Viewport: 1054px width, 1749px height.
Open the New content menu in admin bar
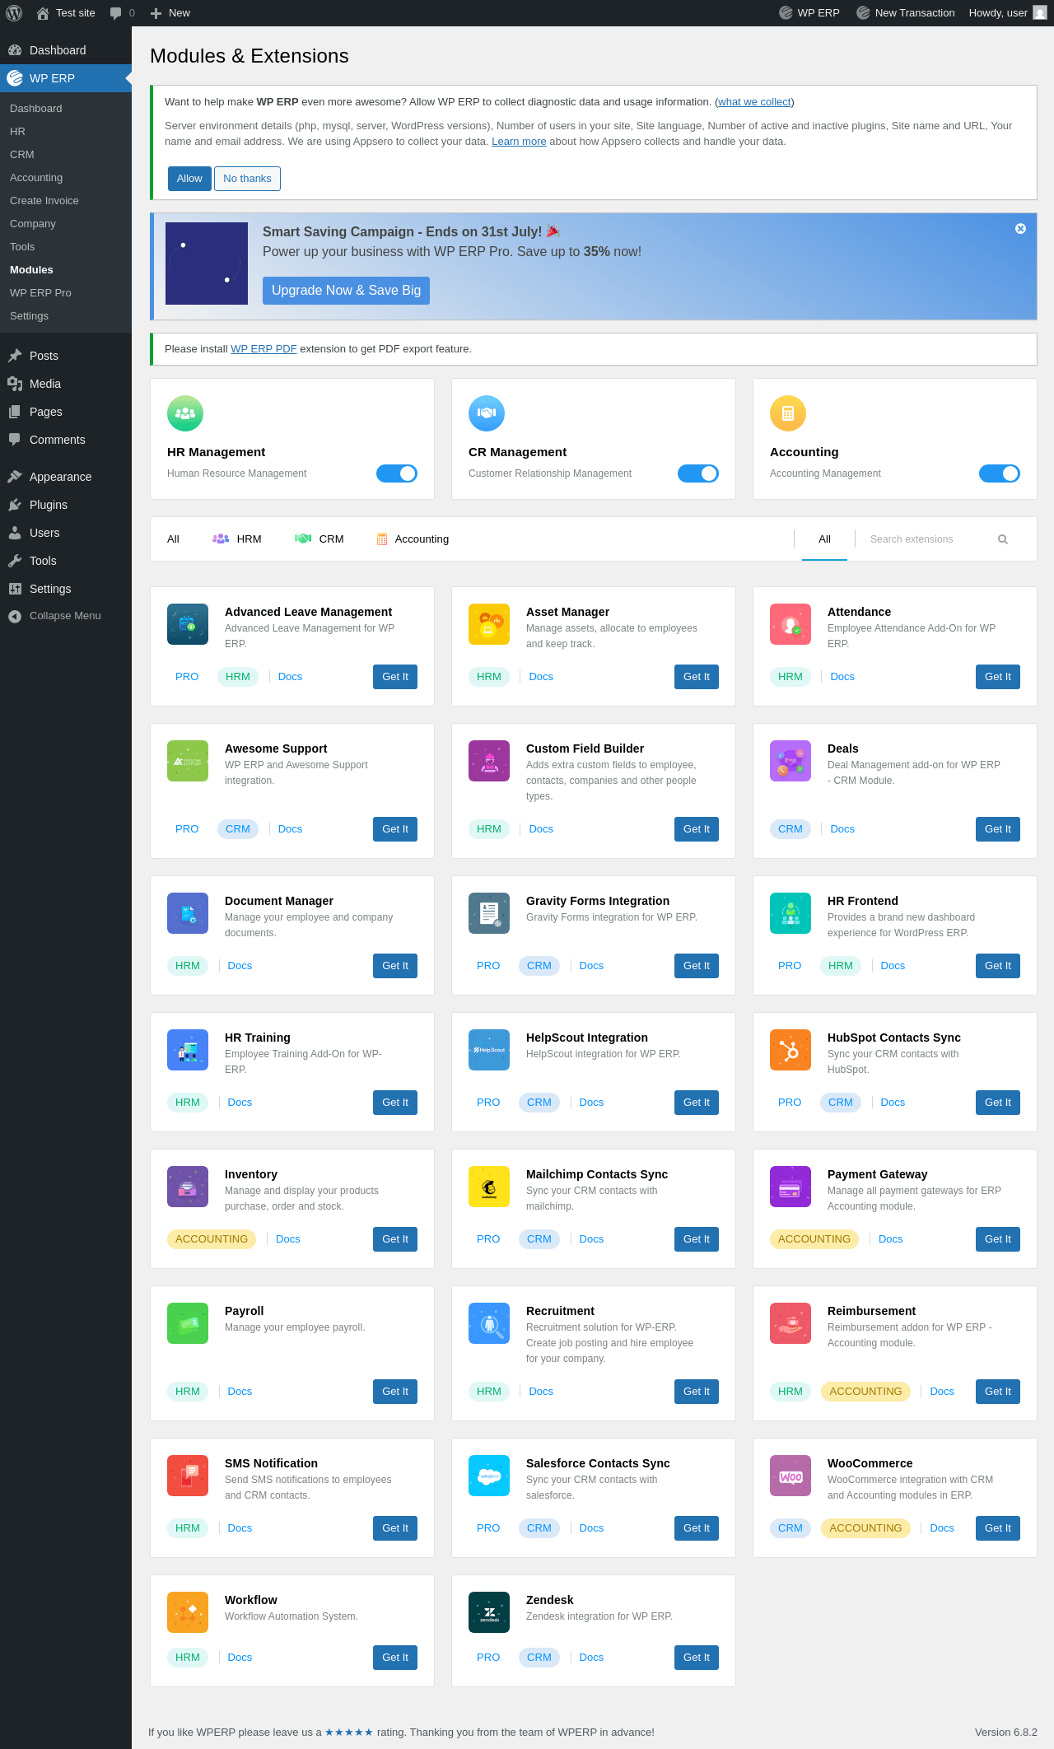pyautogui.click(x=170, y=13)
